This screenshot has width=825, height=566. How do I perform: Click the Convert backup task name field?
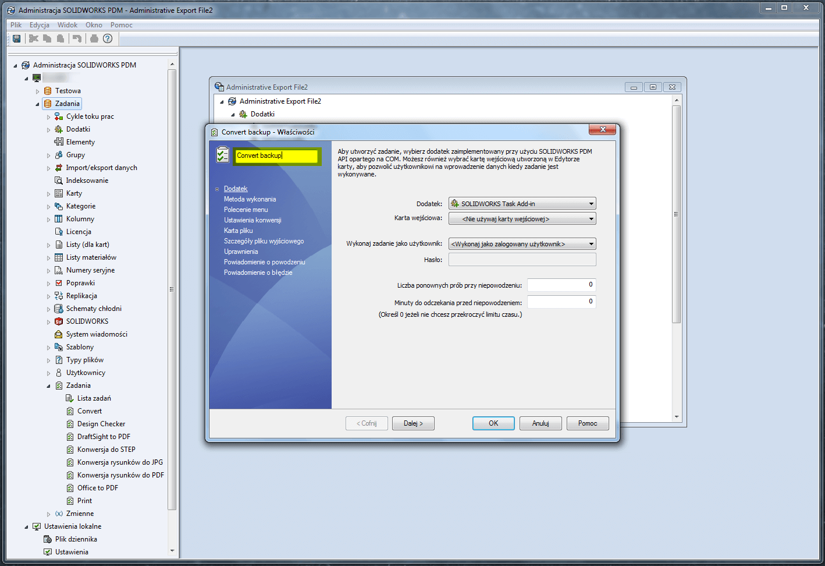[x=276, y=155]
